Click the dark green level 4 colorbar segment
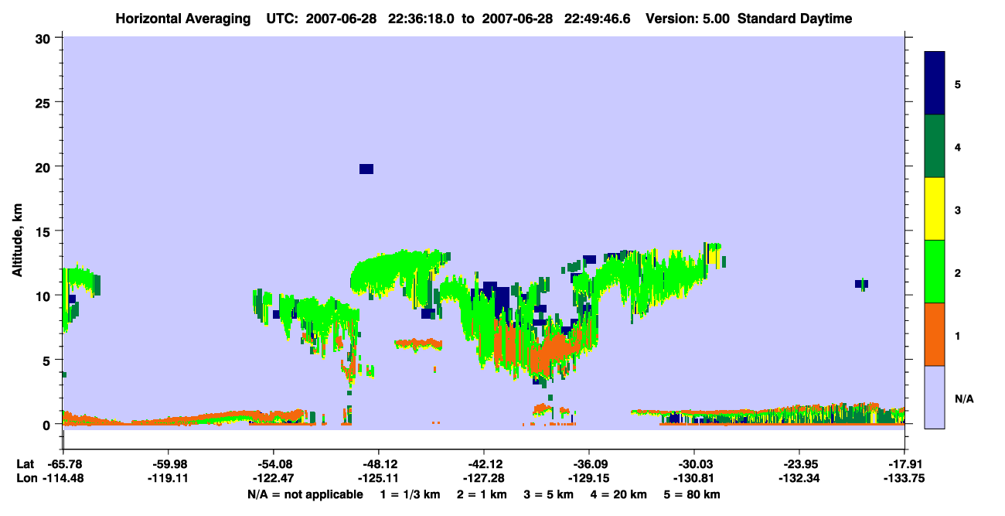 935,146
